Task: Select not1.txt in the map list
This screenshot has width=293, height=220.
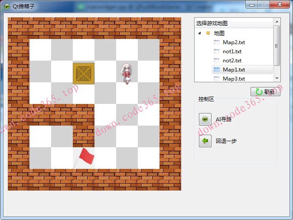Action: point(232,52)
